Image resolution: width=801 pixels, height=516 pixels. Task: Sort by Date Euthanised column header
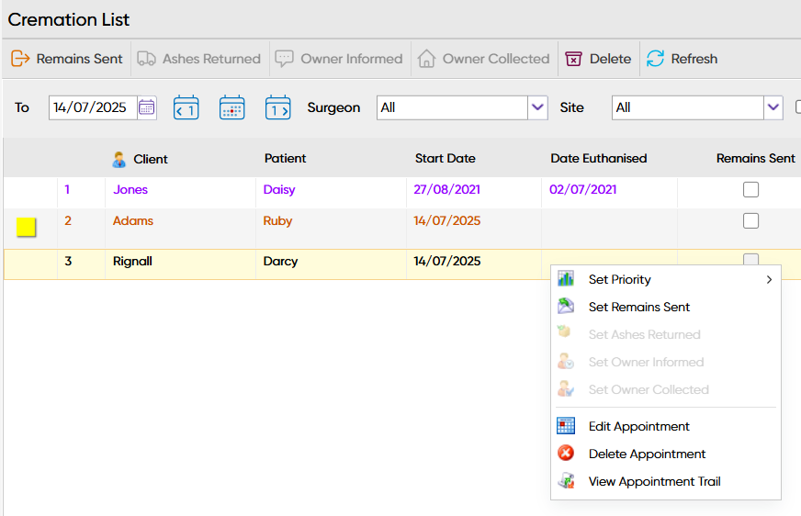[599, 158]
